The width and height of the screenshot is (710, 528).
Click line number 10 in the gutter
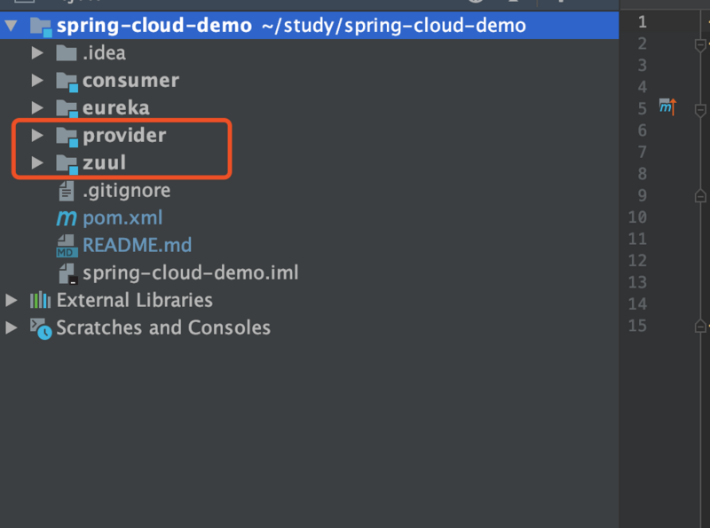point(637,217)
